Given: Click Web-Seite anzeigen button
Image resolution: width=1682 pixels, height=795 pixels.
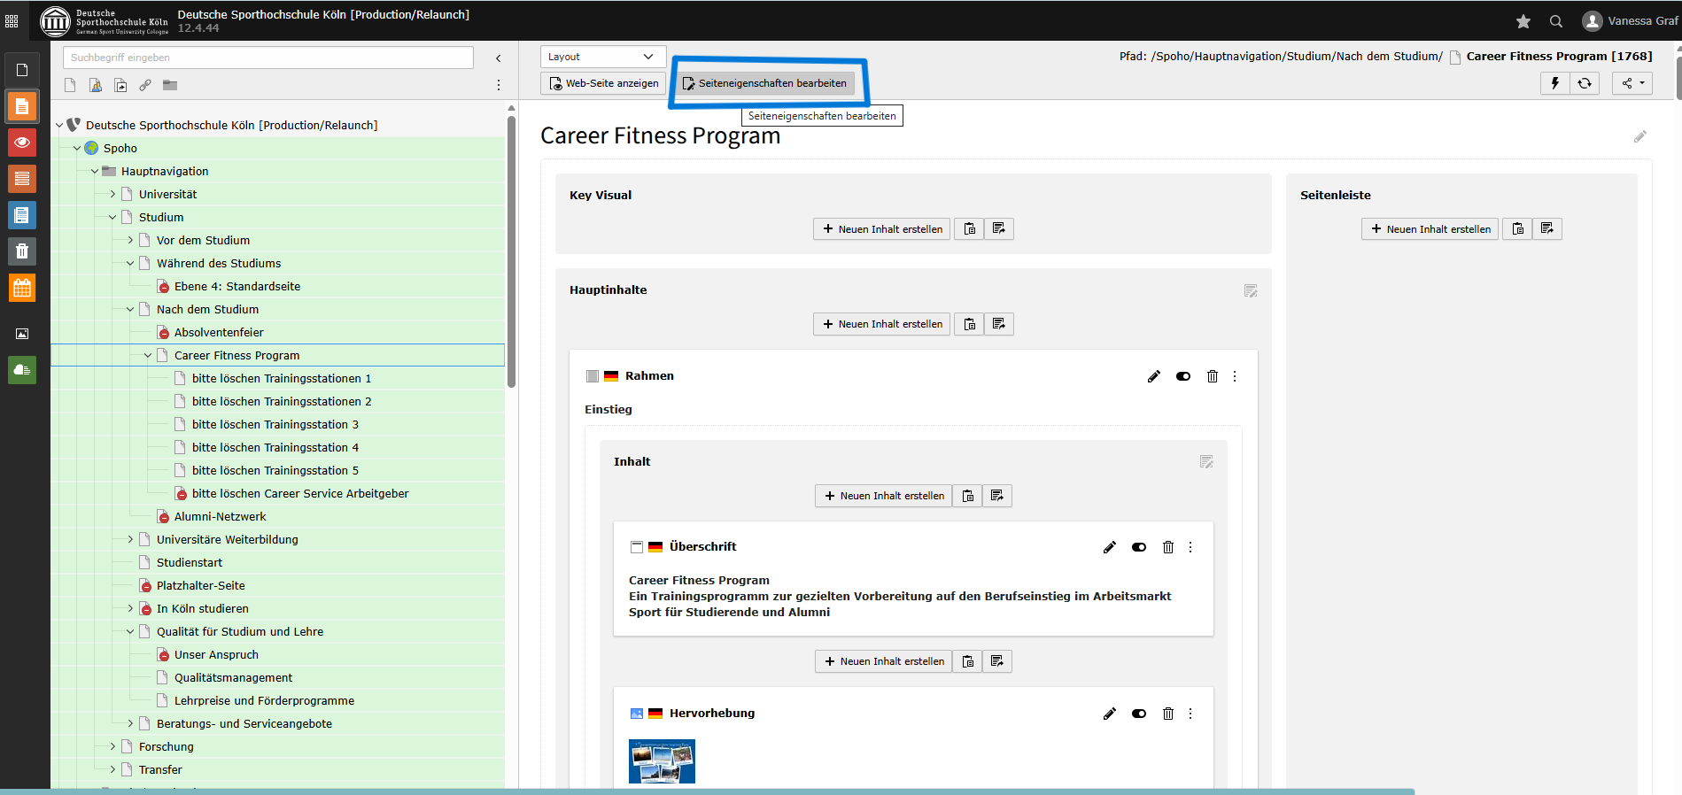Looking at the screenshot, I should [x=603, y=83].
